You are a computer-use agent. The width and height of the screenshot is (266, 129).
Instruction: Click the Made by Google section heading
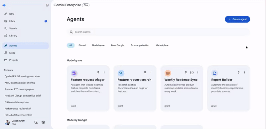click(77, 120)
